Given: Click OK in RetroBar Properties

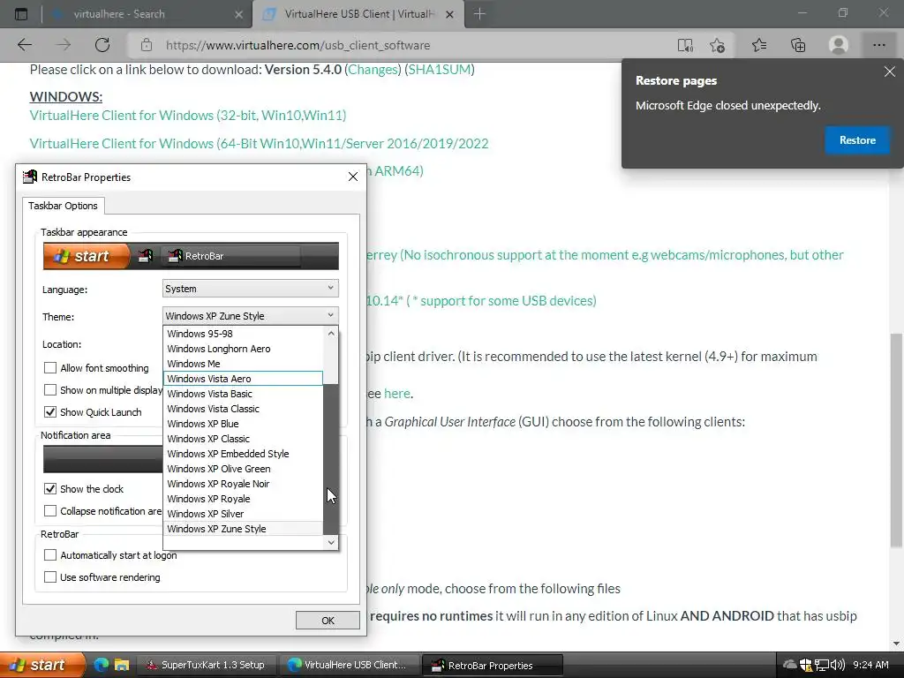Looking at the screenshot, I should click(x=328, y=621).
